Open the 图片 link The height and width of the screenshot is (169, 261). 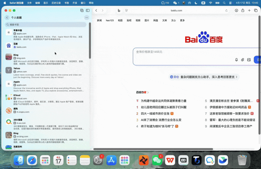click(x=147, y=20)
